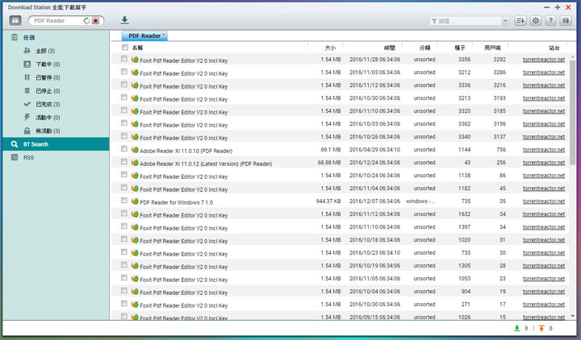Image resolution: width=581 pixels, height=340 pixels.
Task: Stop the search with the red button
Action: pos(96,21)
